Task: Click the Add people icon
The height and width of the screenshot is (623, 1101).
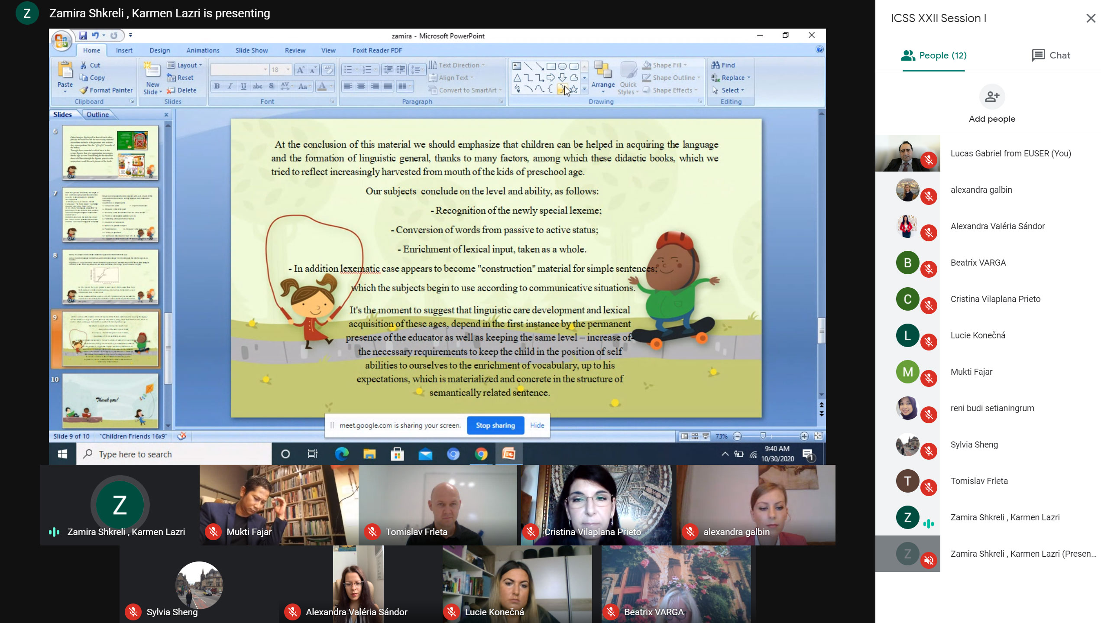Action: click(992, 96)
